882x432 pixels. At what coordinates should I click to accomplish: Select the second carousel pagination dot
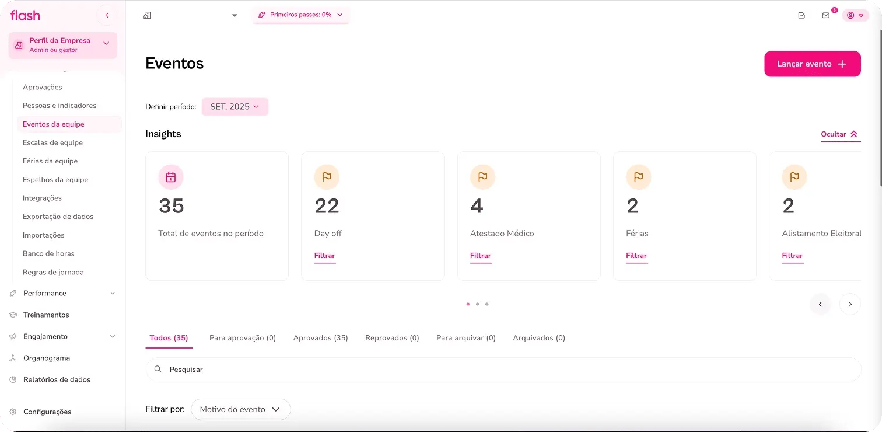click(x=477, y=304)
